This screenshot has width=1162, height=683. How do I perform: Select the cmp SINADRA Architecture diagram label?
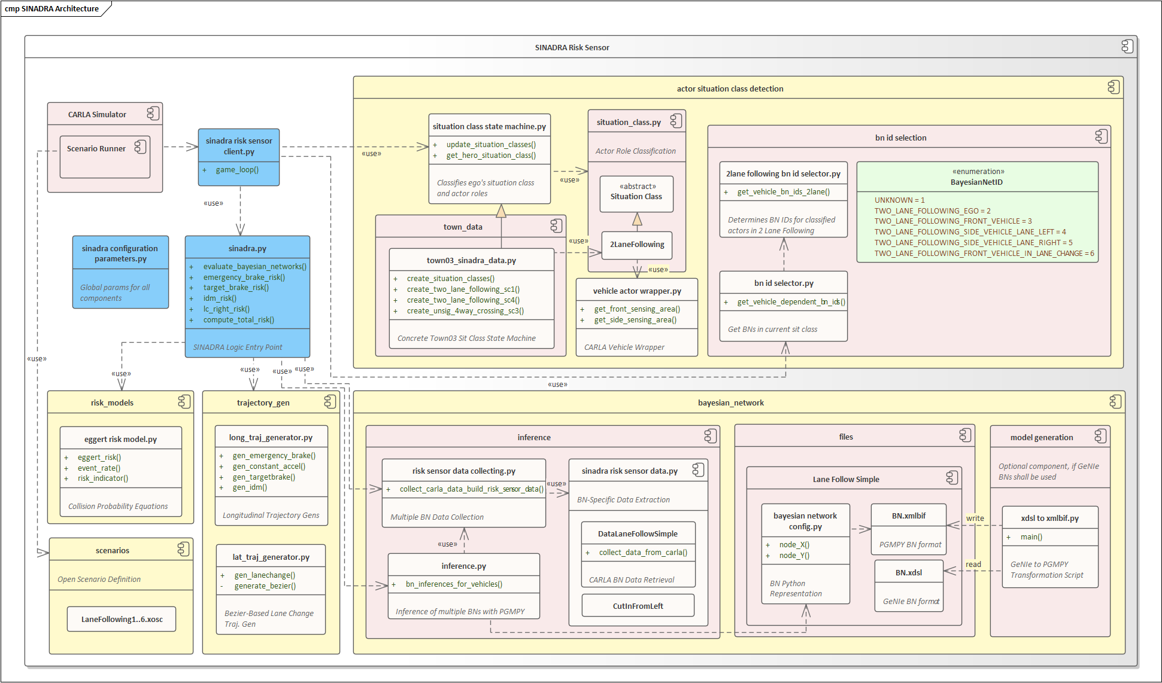(52, 8)
